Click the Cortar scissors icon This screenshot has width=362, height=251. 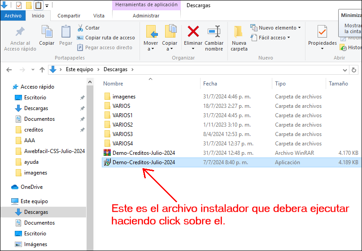[x=81, y=28]
